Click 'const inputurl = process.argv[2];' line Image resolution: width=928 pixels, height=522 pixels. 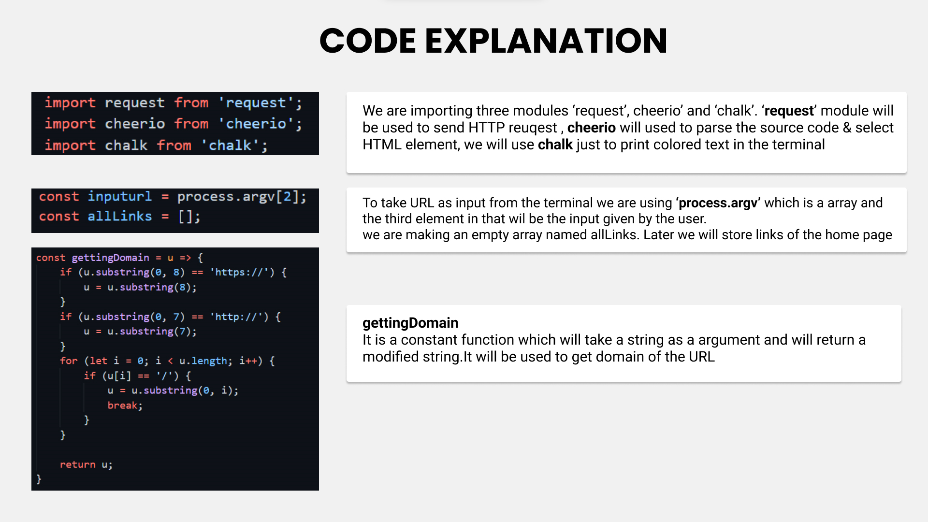coord(173,197)
